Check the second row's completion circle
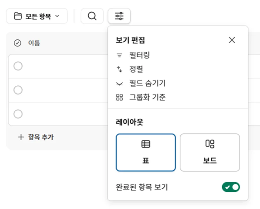The image size is (260, 209). click(18, 90)
